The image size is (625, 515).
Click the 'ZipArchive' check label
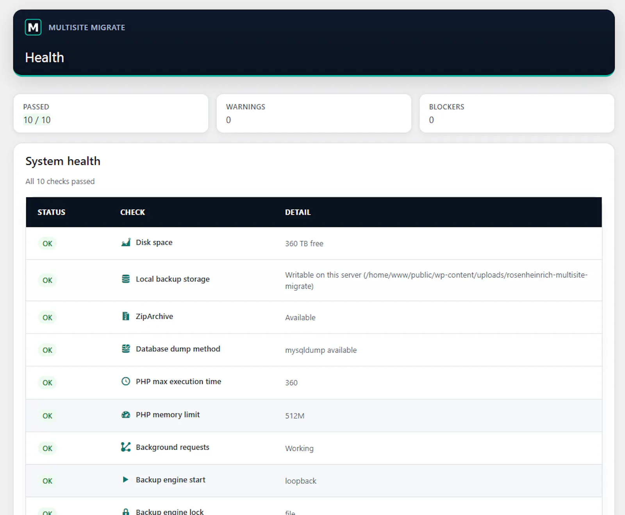[x=154, y=317]
